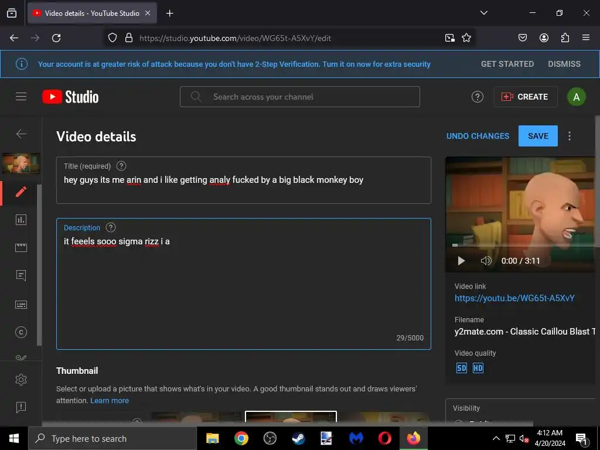Viewport: 600px width, 450px height.
Task: Click the browser back arrow
Action: [x=14, y=38]
